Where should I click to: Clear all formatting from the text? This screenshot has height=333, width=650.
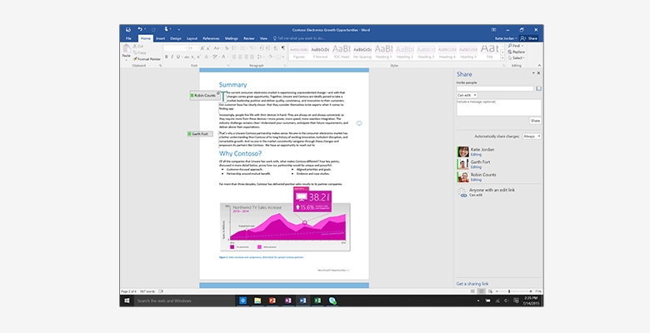(227, 48)
